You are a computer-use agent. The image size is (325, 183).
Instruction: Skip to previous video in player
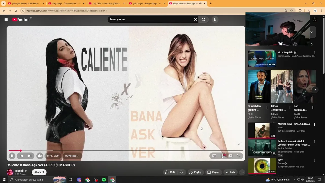pyautogui.click(x=22, y=156)
